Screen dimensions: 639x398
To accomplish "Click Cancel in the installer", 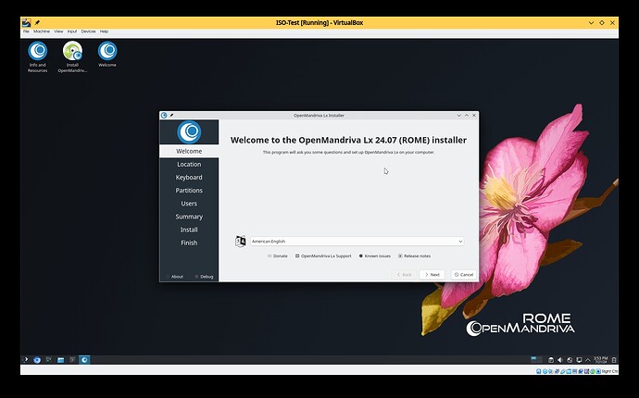I will [x=464, y=275].
